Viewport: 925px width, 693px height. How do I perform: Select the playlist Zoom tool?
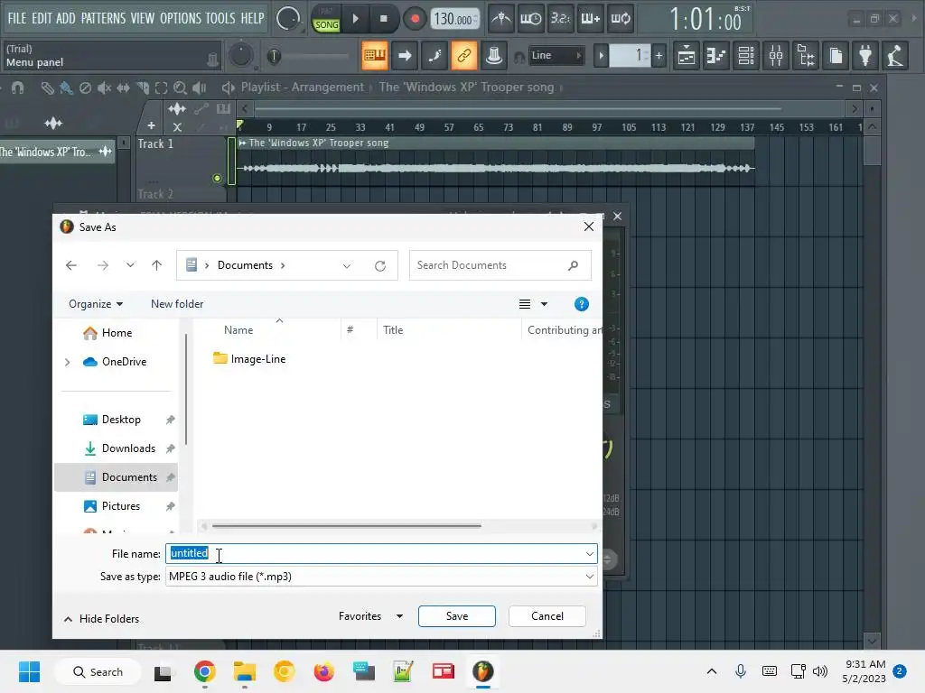click(180, 88)
